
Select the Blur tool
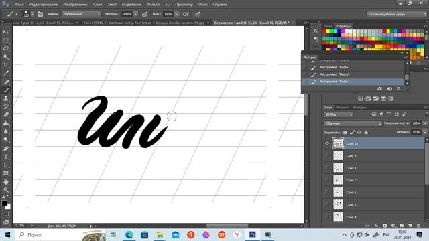click(6, 131)
